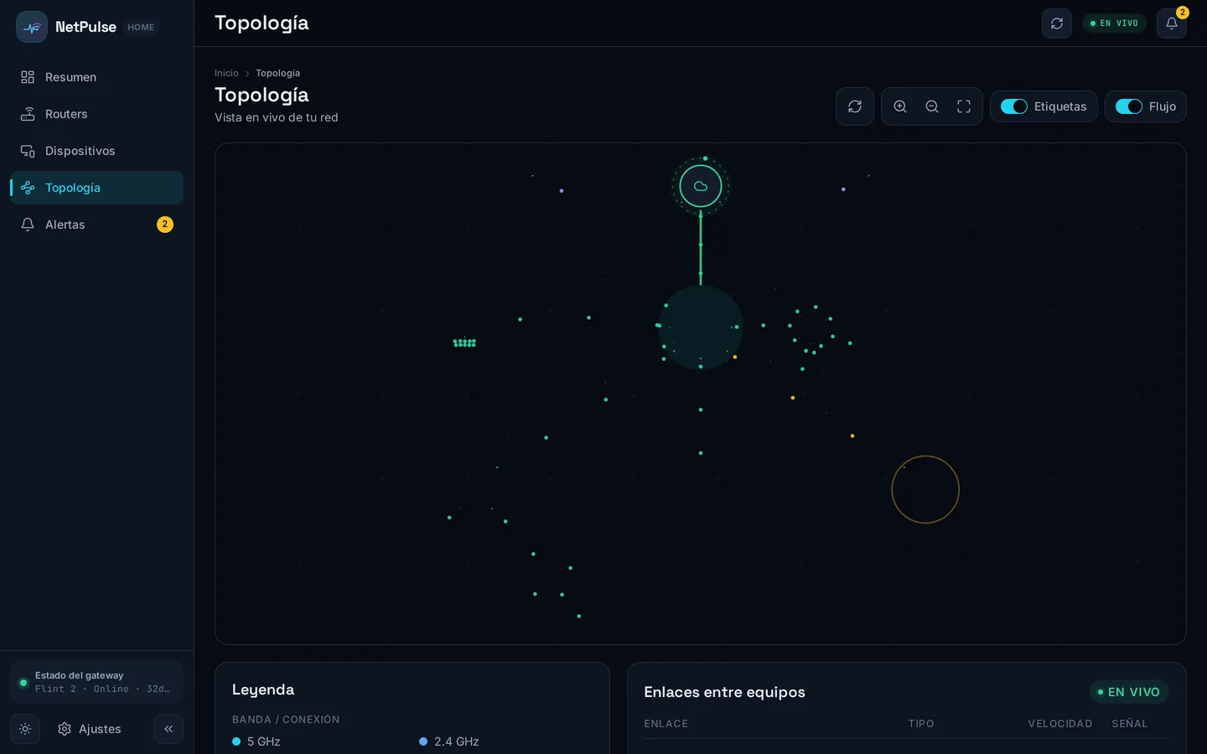The image size is (1207, 754).
Task: Click the ENLACE column header
Action: [x=666, y=724]
